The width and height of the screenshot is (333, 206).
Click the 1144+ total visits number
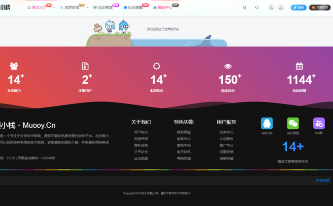pyautogui.click(x=301, y=80)
